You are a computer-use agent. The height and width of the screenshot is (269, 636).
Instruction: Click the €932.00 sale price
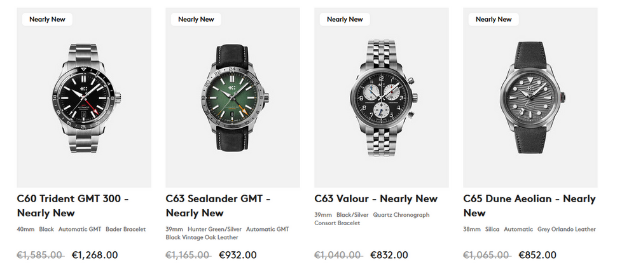(x=238, y=255)
